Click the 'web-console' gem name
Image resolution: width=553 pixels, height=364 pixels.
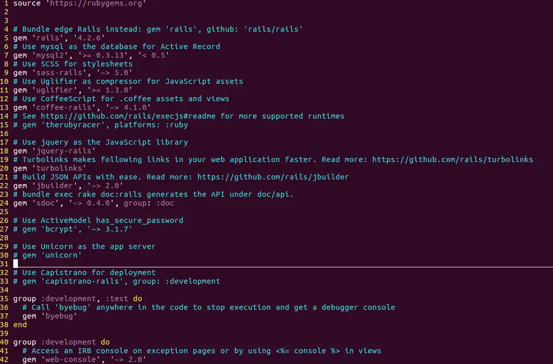pos(71,359)
